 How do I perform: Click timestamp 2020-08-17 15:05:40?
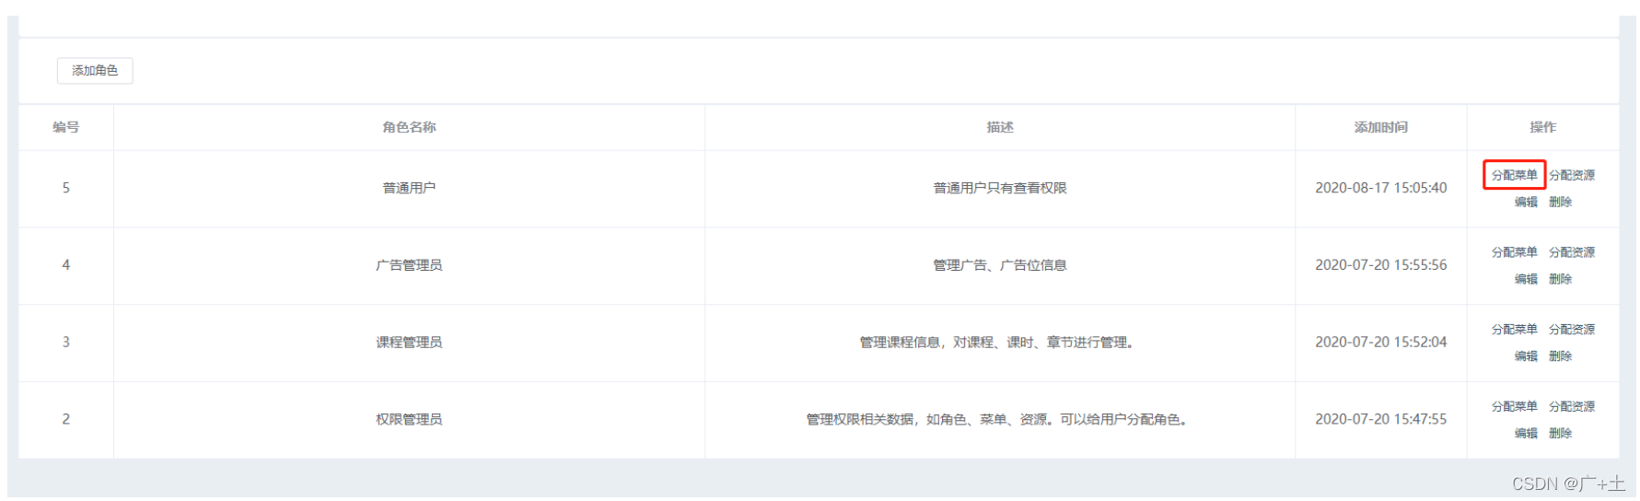(1380, 188)
